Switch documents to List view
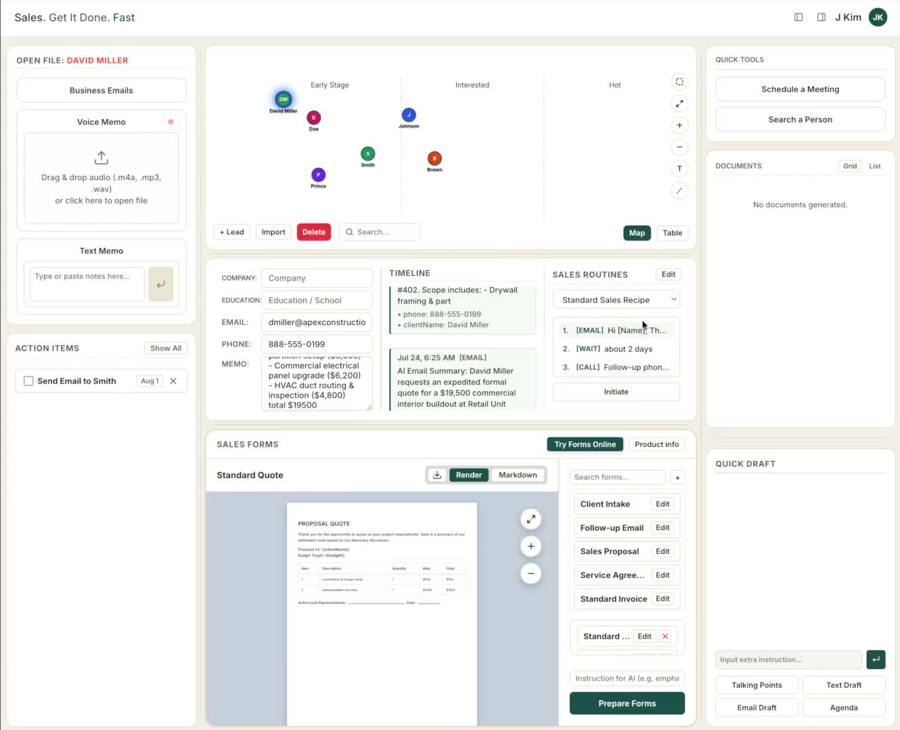The width and height of the screenshot is (900, 730). click(875, 166)
